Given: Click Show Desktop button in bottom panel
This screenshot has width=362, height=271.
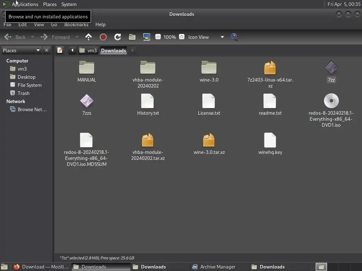Looking at the screenshot, I should coord(4,267).
